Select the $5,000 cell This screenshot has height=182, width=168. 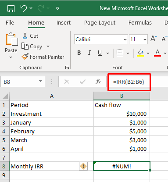(x=122, y=131)
